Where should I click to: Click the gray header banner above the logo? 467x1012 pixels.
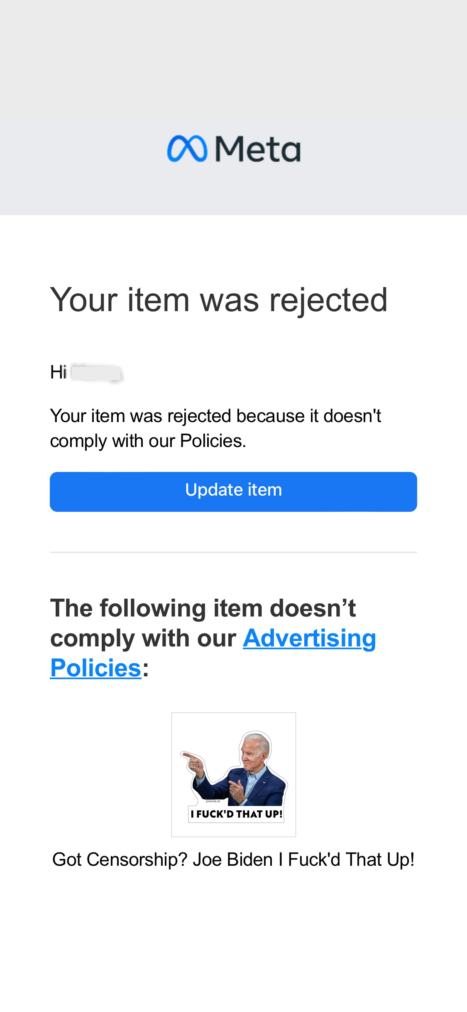tap(233, 62)
